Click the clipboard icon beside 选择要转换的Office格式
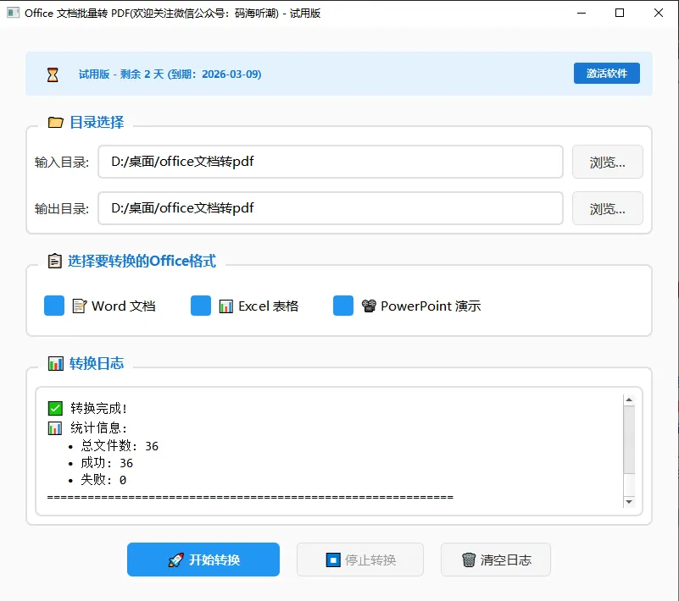 pos(54,261)
